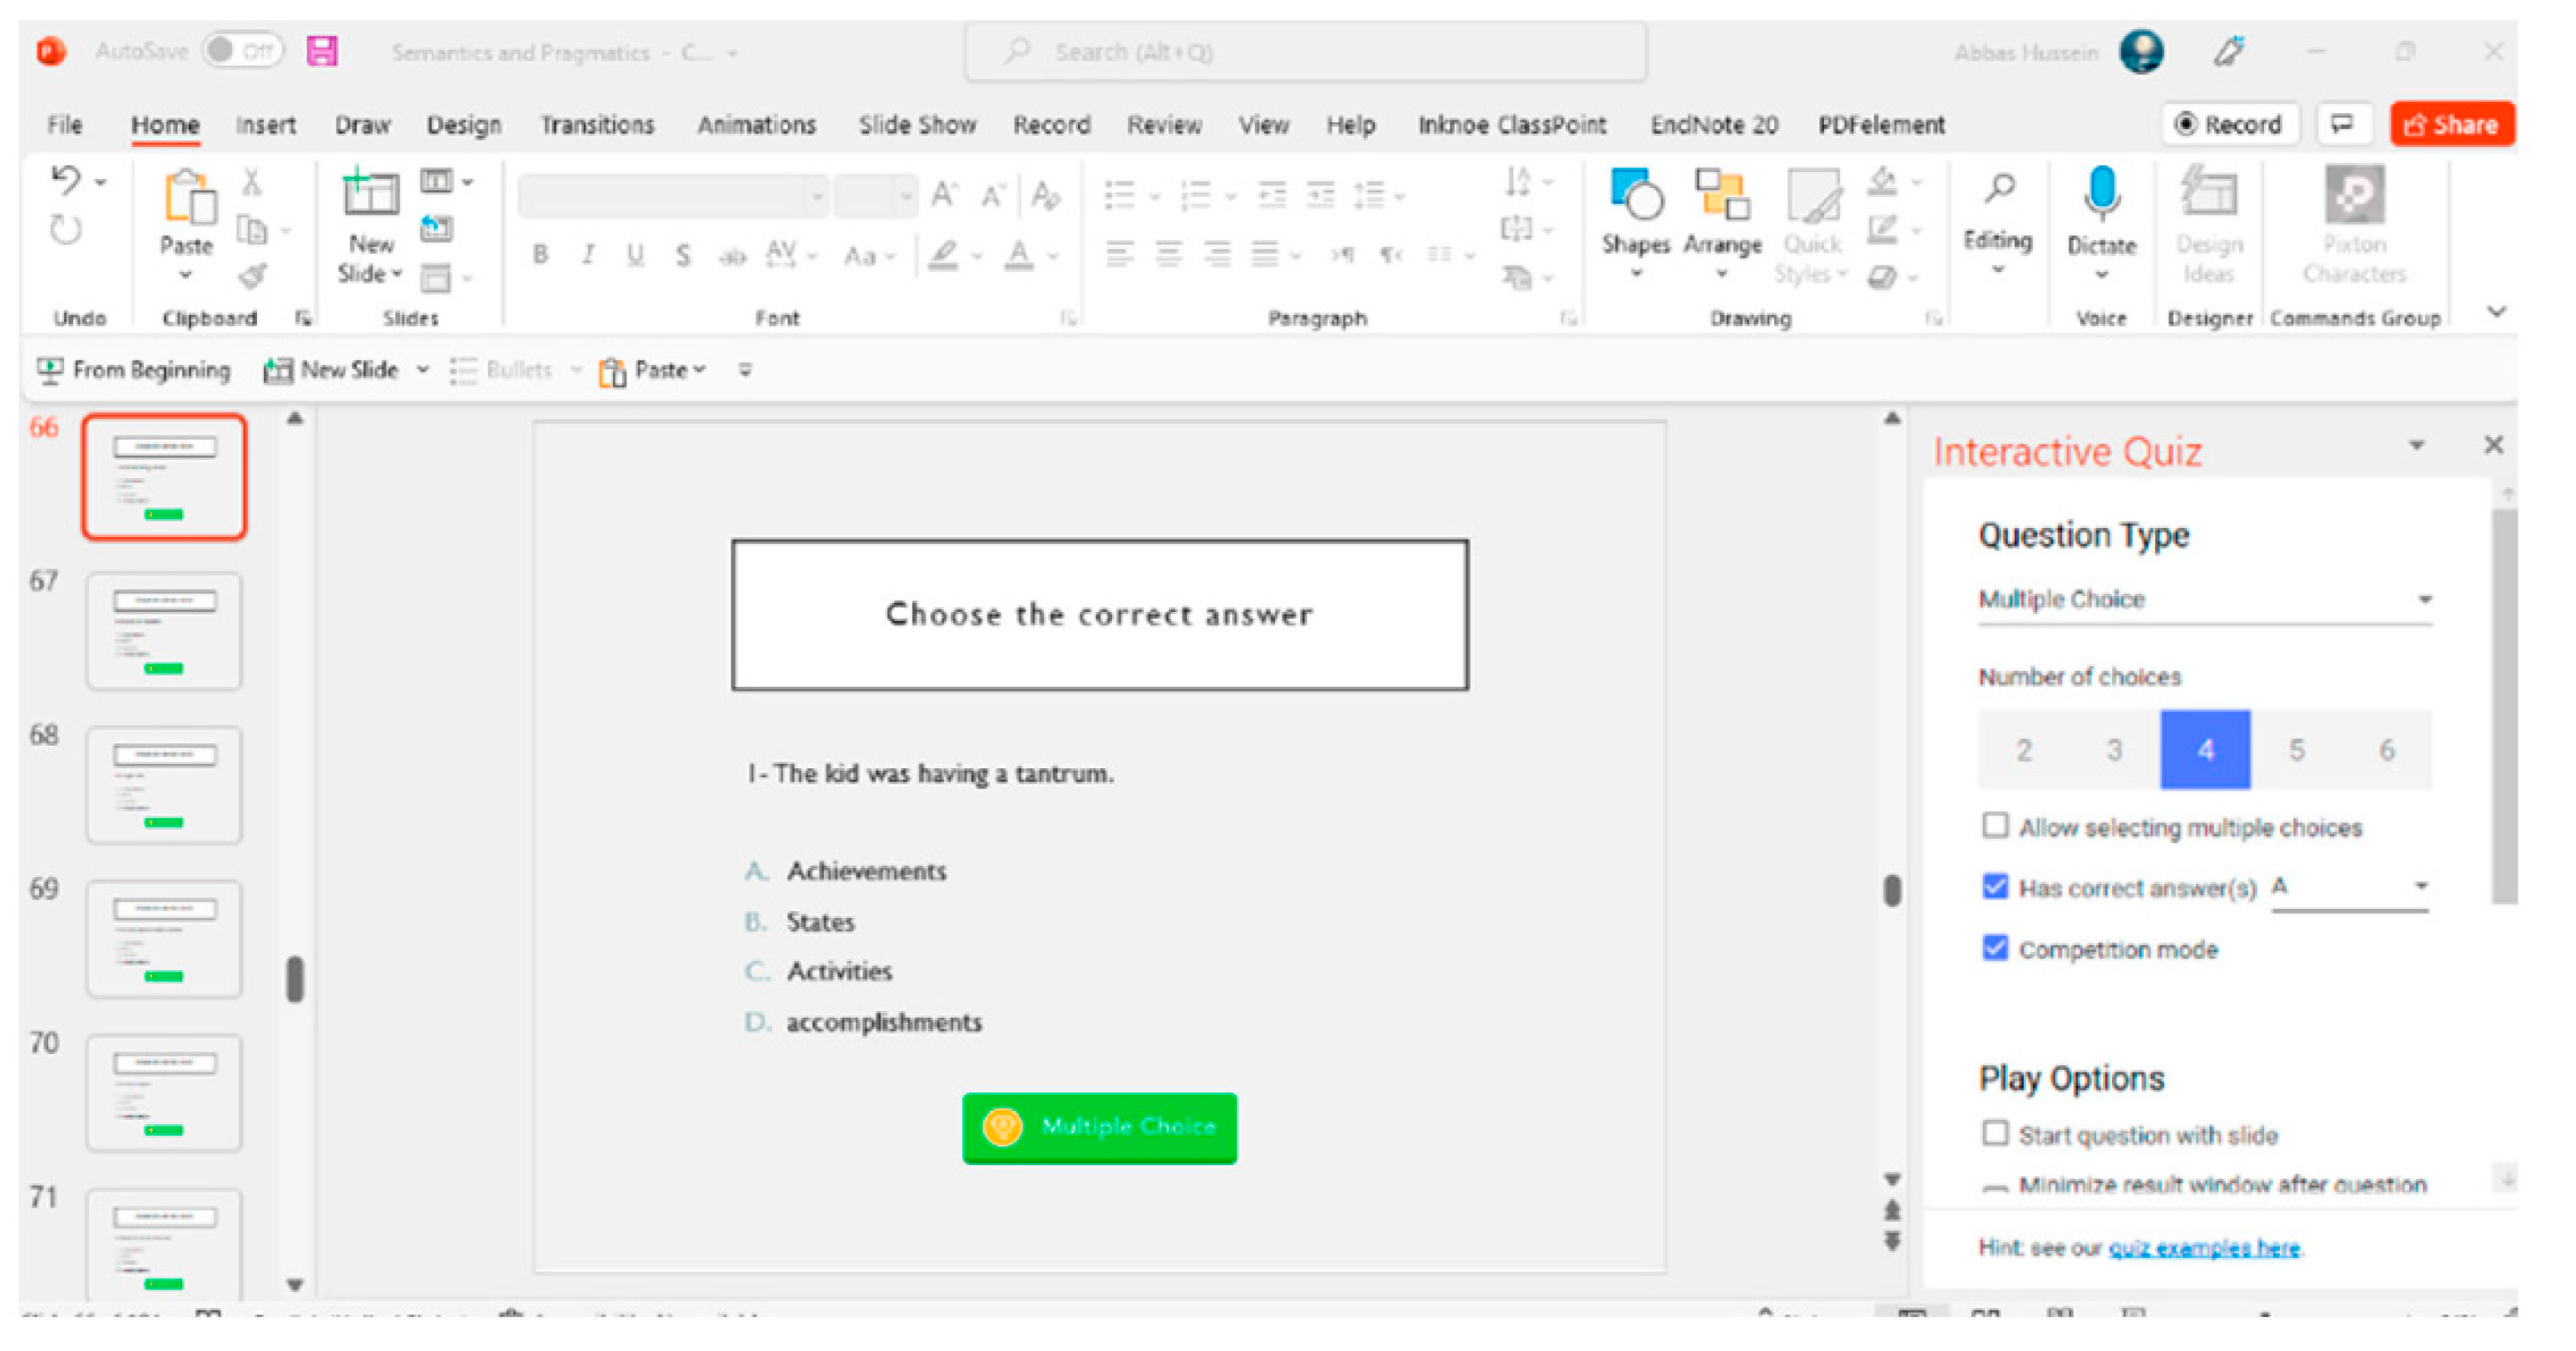Check Start question with slide

tap(1994, 1134)
